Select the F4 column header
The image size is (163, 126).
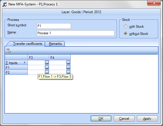tap(60, 57)
